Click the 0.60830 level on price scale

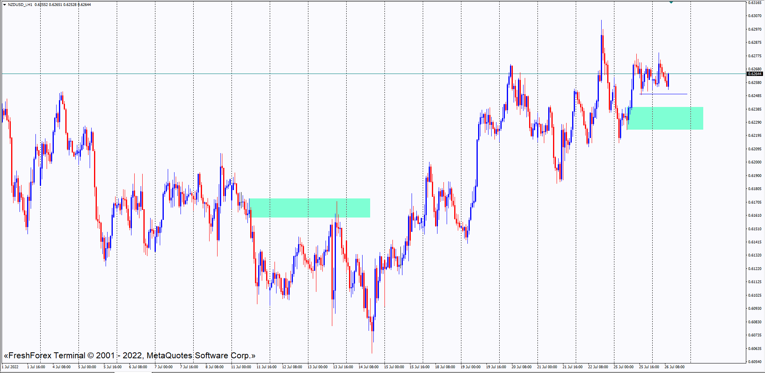755,322
